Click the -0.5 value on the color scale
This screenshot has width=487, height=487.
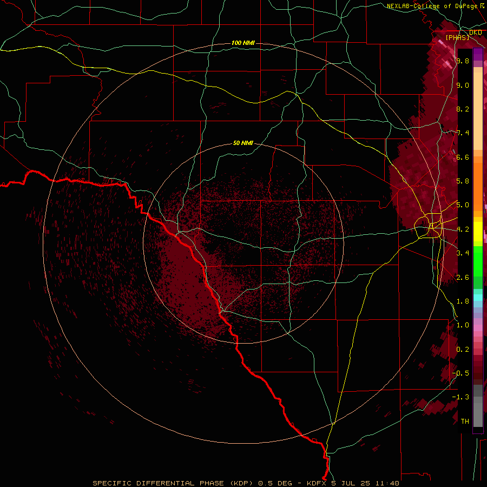(x=460, y=373)
